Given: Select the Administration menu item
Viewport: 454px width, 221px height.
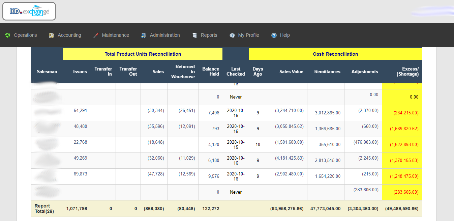Looking at the screenshot, I should tap(164, 35).
